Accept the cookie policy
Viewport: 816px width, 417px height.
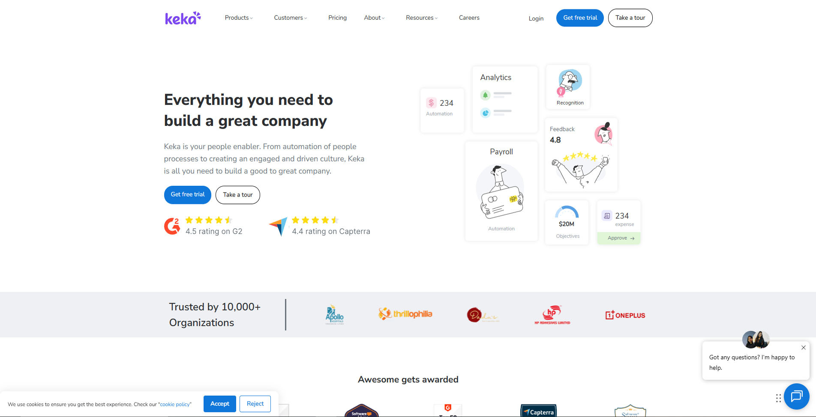pyautogui.click(x=219, y=404)
